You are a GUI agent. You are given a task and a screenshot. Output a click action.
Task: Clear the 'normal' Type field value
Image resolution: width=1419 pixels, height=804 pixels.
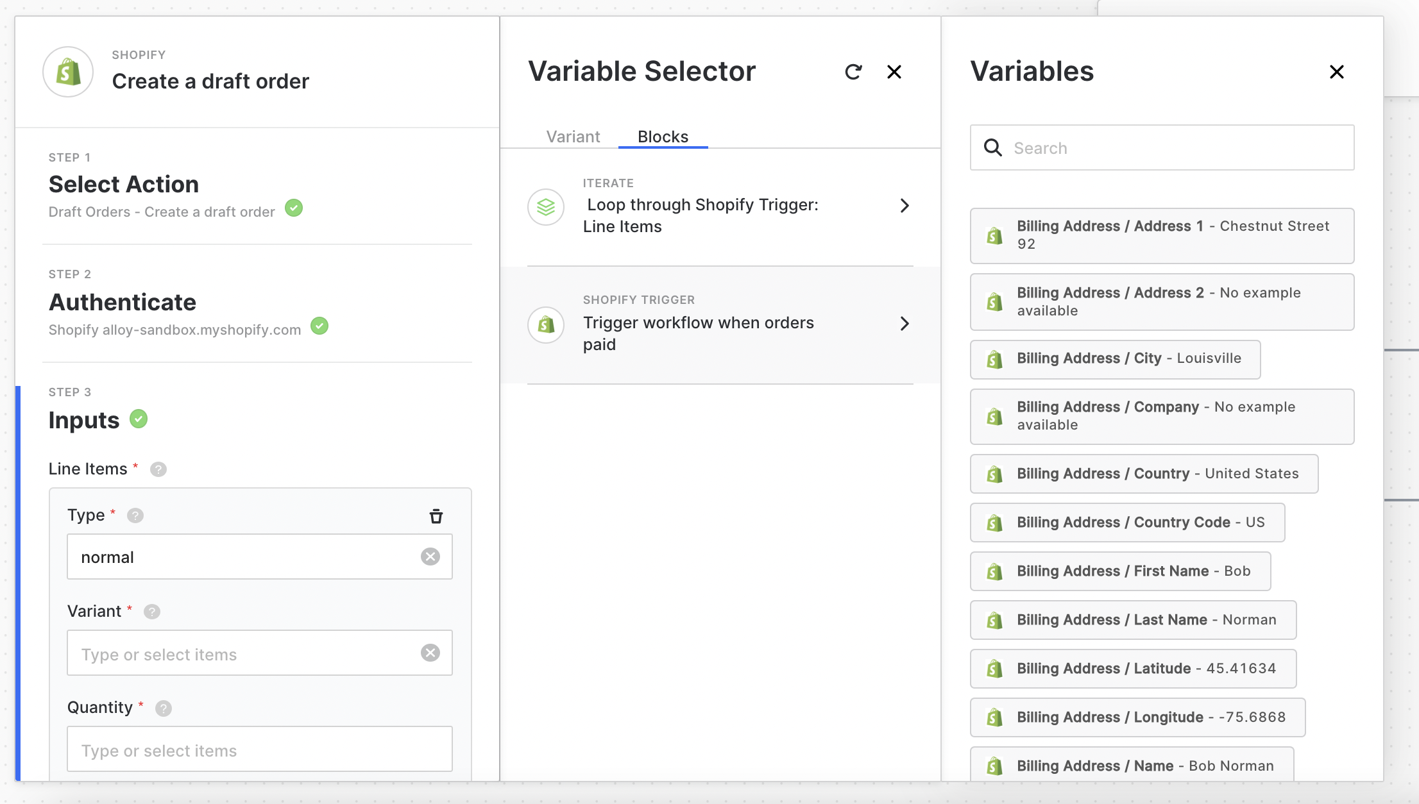coord(430,557)
